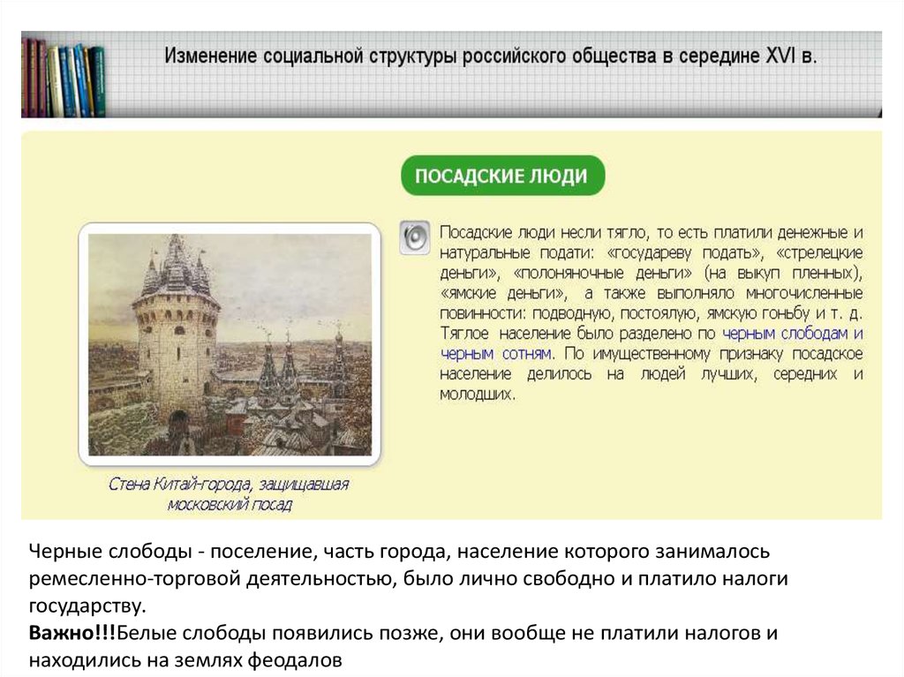Click the line starting Черные слободы - поселение

coord(399,552)
